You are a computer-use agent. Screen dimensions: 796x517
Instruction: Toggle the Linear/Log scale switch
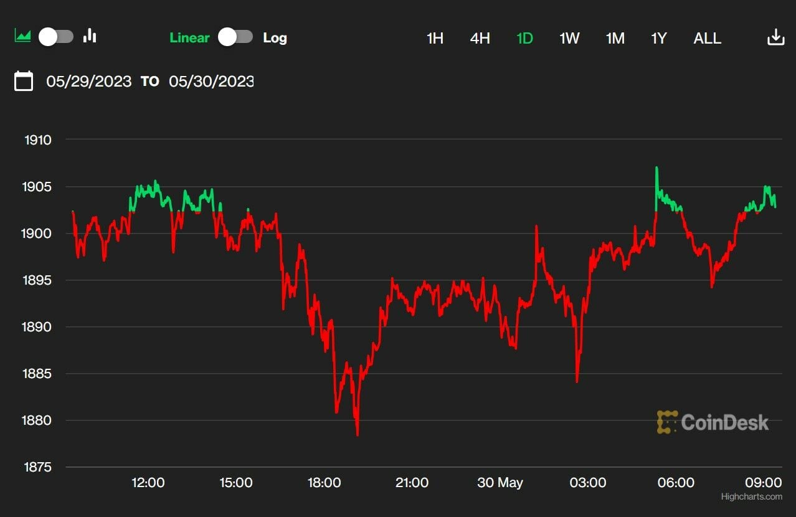pos(235,37)
